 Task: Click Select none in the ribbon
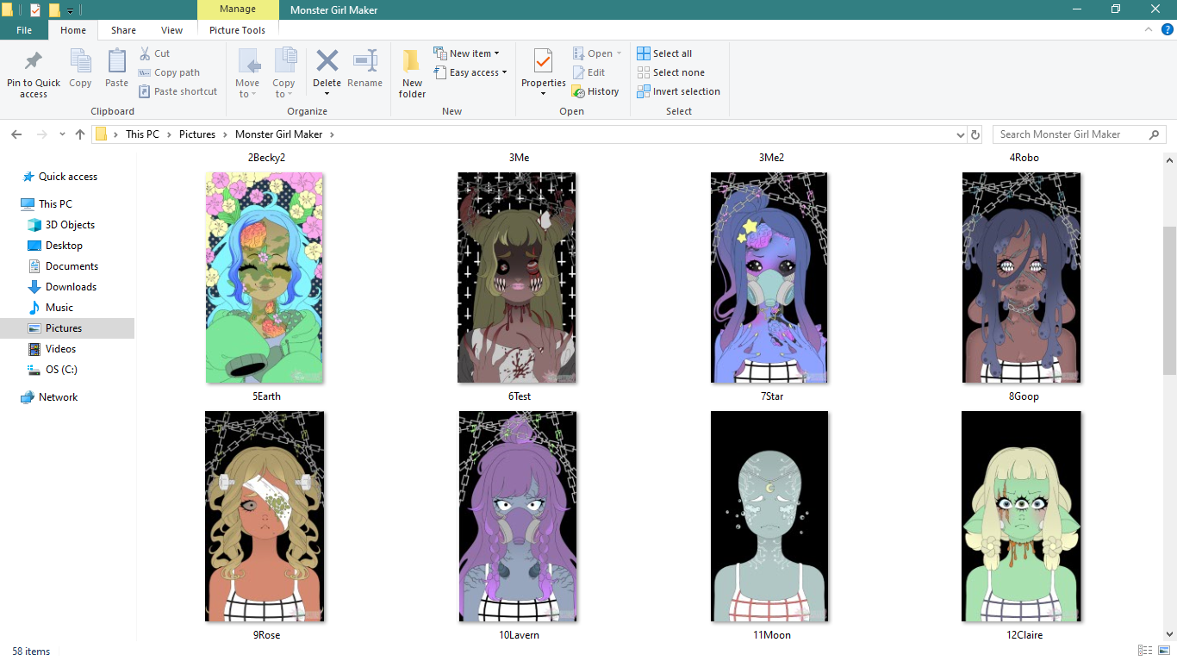click(670, 72)
